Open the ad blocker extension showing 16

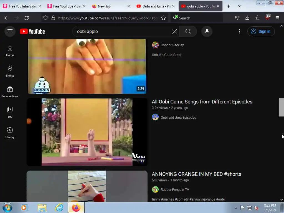pos(268,17)
